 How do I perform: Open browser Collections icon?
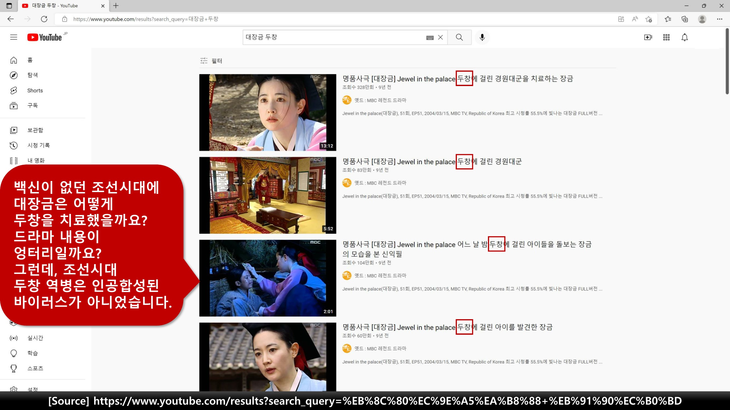click(685, 19)
